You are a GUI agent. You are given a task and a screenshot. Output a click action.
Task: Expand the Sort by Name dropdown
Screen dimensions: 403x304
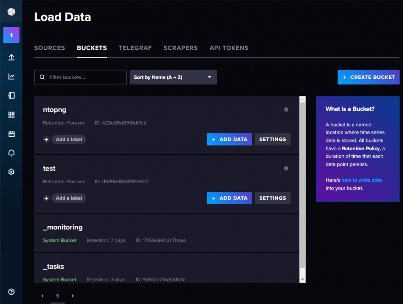click(x=173, y=77)
